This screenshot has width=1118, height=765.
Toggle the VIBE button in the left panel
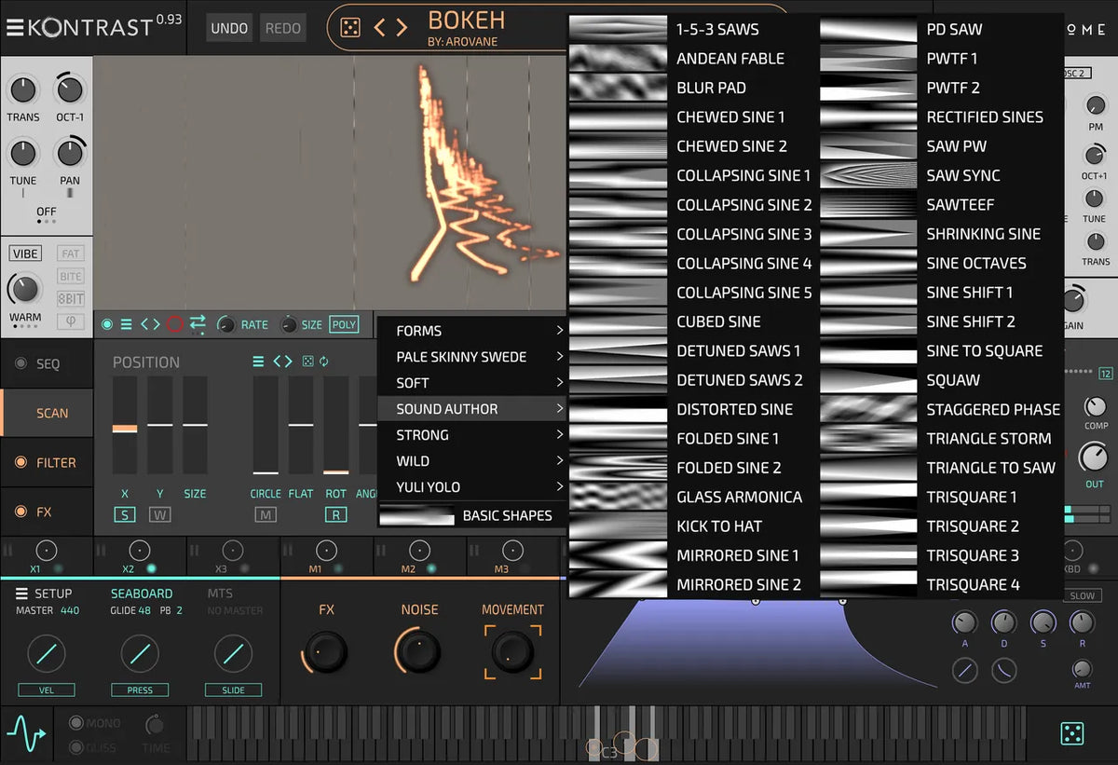tap(25, 253)
